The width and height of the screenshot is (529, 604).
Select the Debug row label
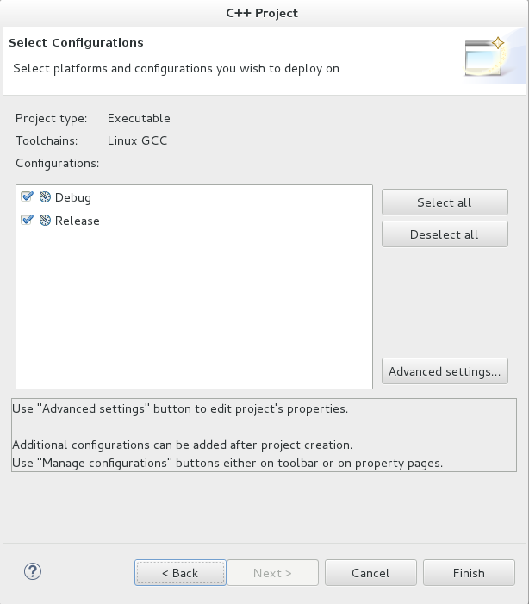(73, 197)
